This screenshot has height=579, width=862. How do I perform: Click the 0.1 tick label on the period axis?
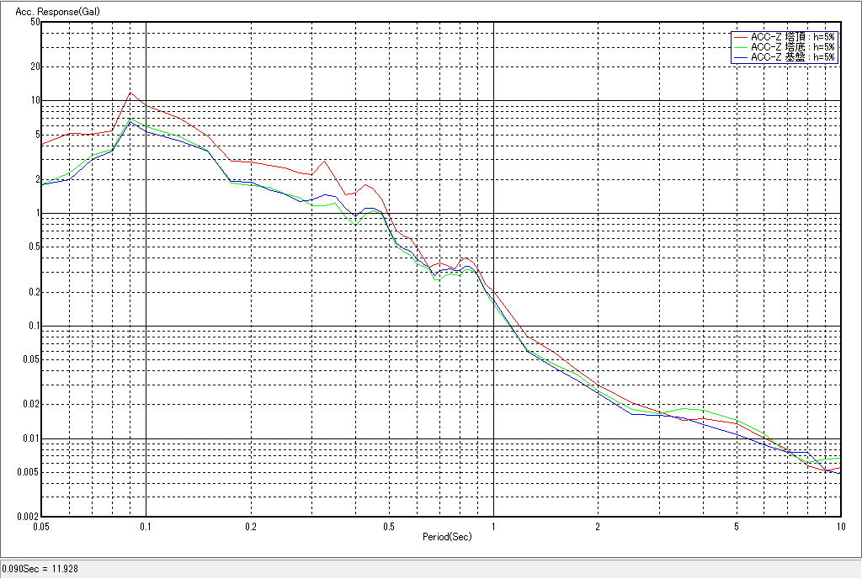tap(146, 526)
